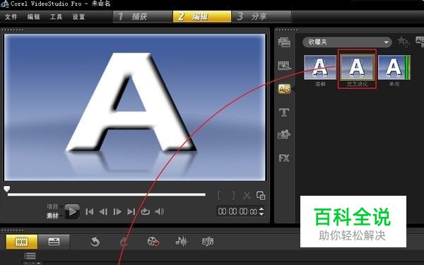Play the preview clip

(72, 211)
